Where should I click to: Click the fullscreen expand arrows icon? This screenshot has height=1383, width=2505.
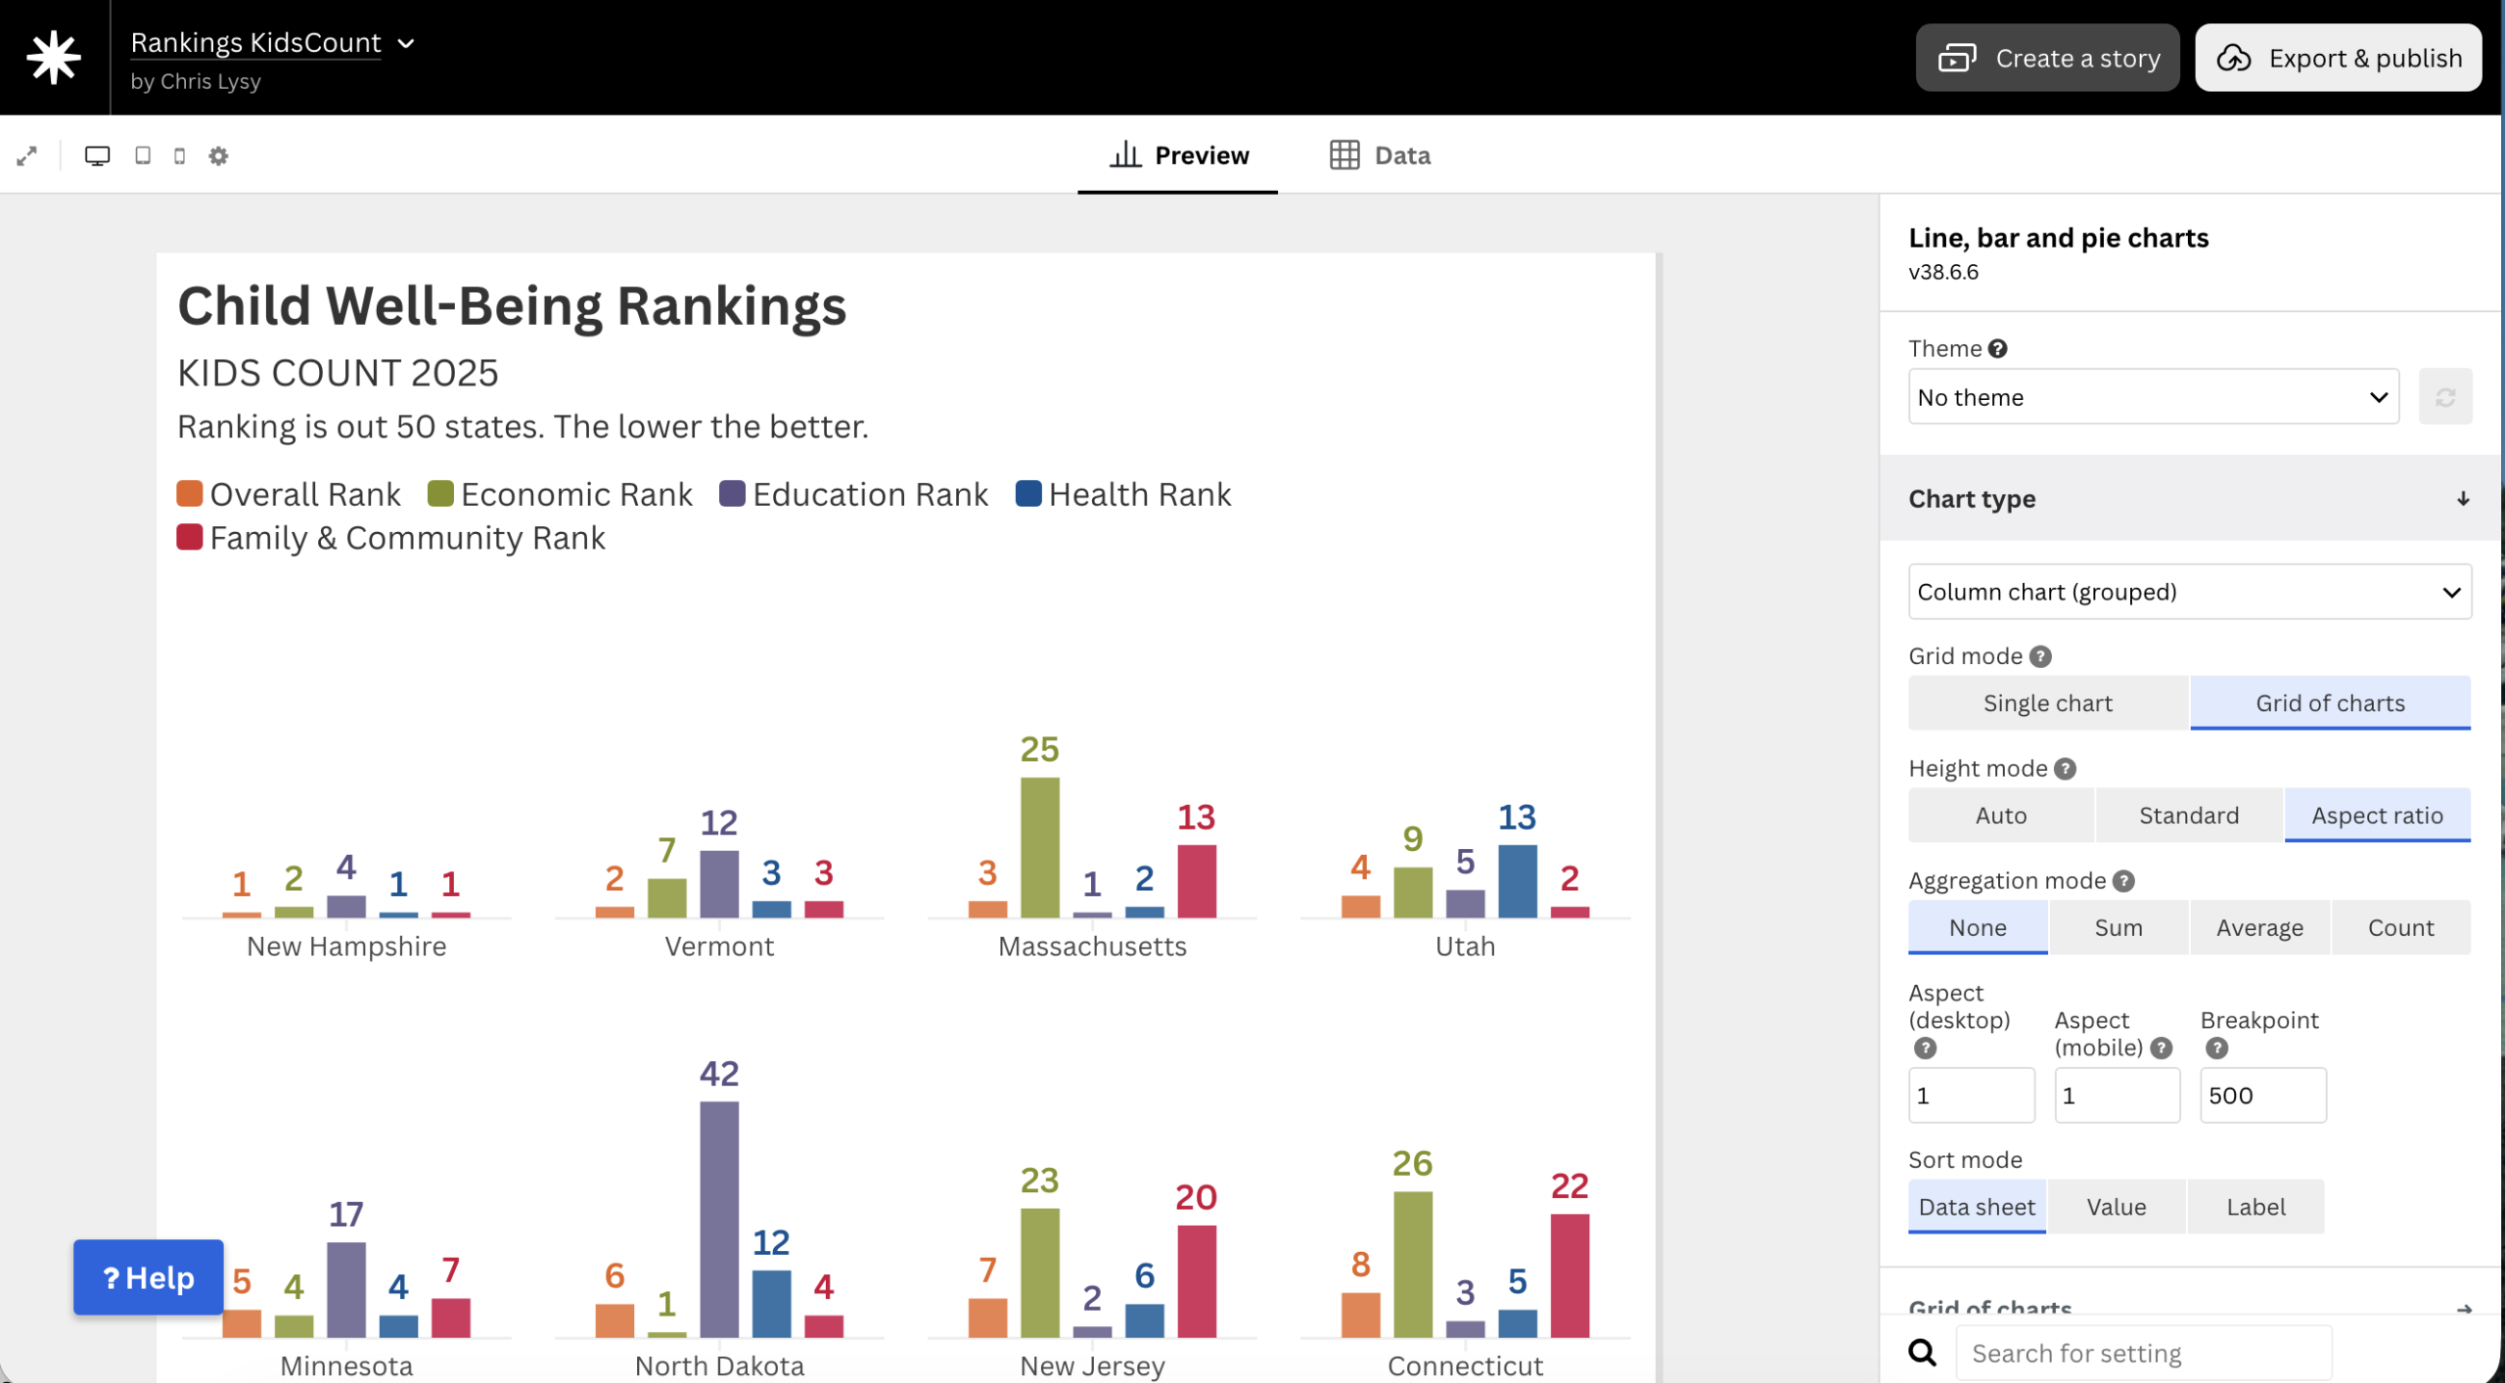click(27, 156)
